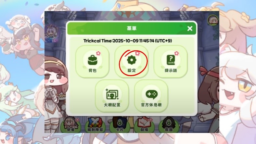Screen dimensions: 256x144
Task: Open the 設定 gear settings icon
Action: (x=132, y=61)
